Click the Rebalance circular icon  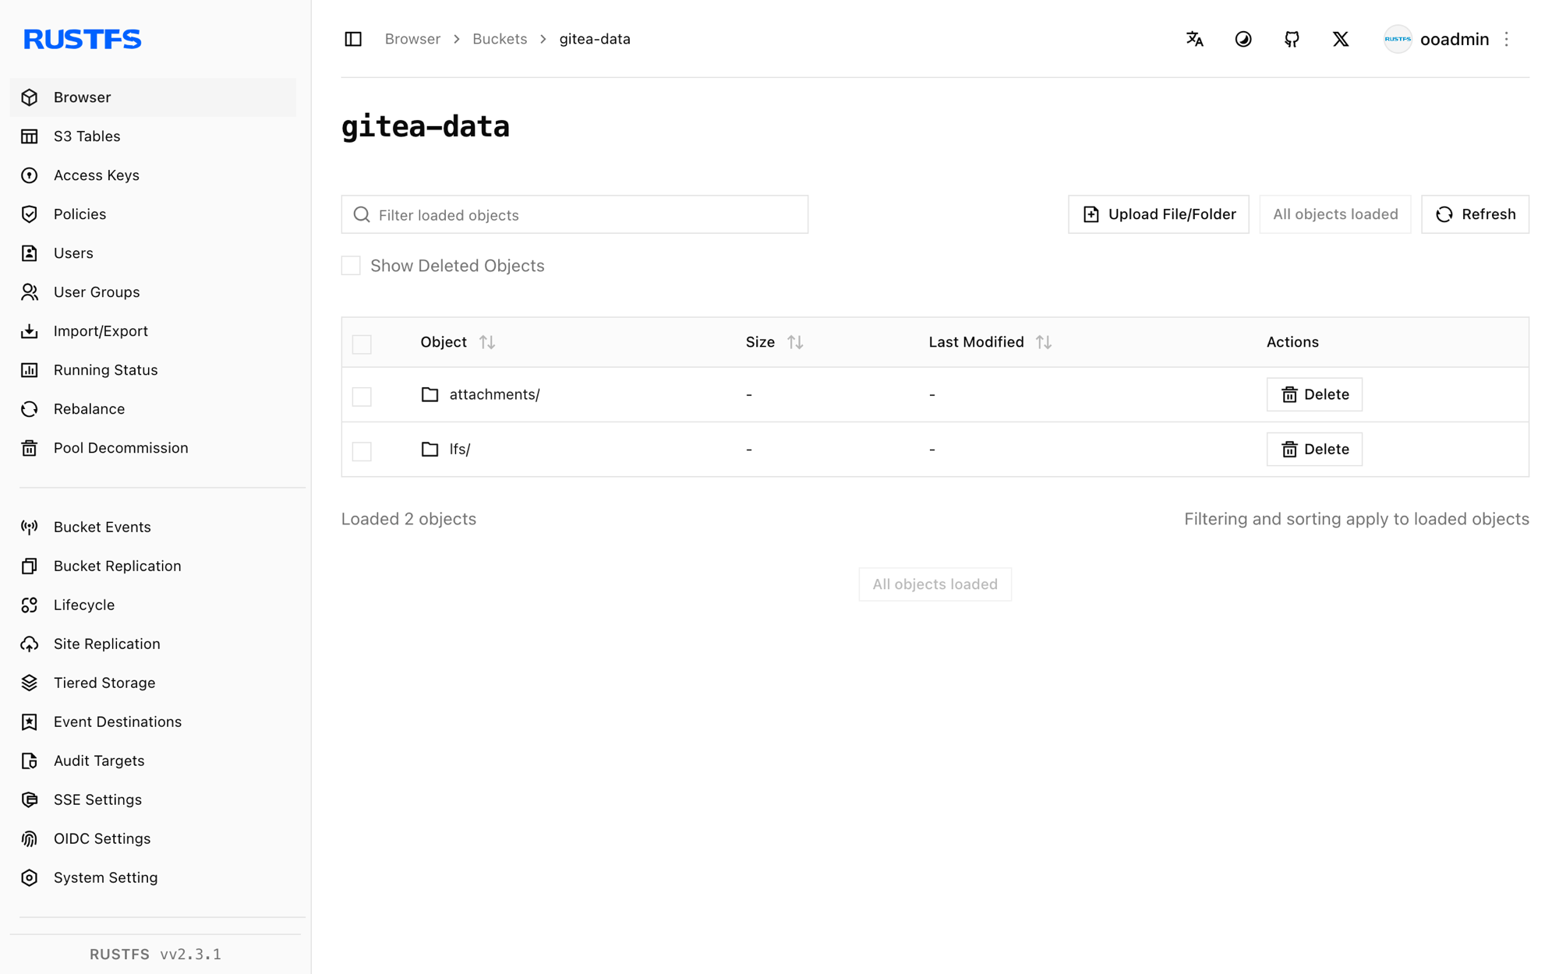coord(30,409)
